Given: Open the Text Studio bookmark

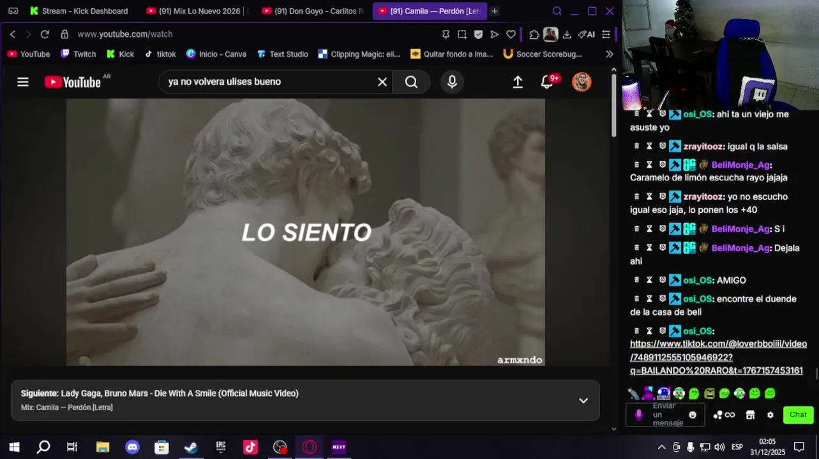Looking at the screenshot, I should pos(282,54).
